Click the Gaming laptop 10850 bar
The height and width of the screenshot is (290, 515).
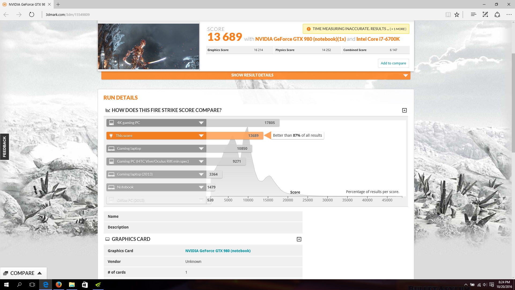(229, 148)
